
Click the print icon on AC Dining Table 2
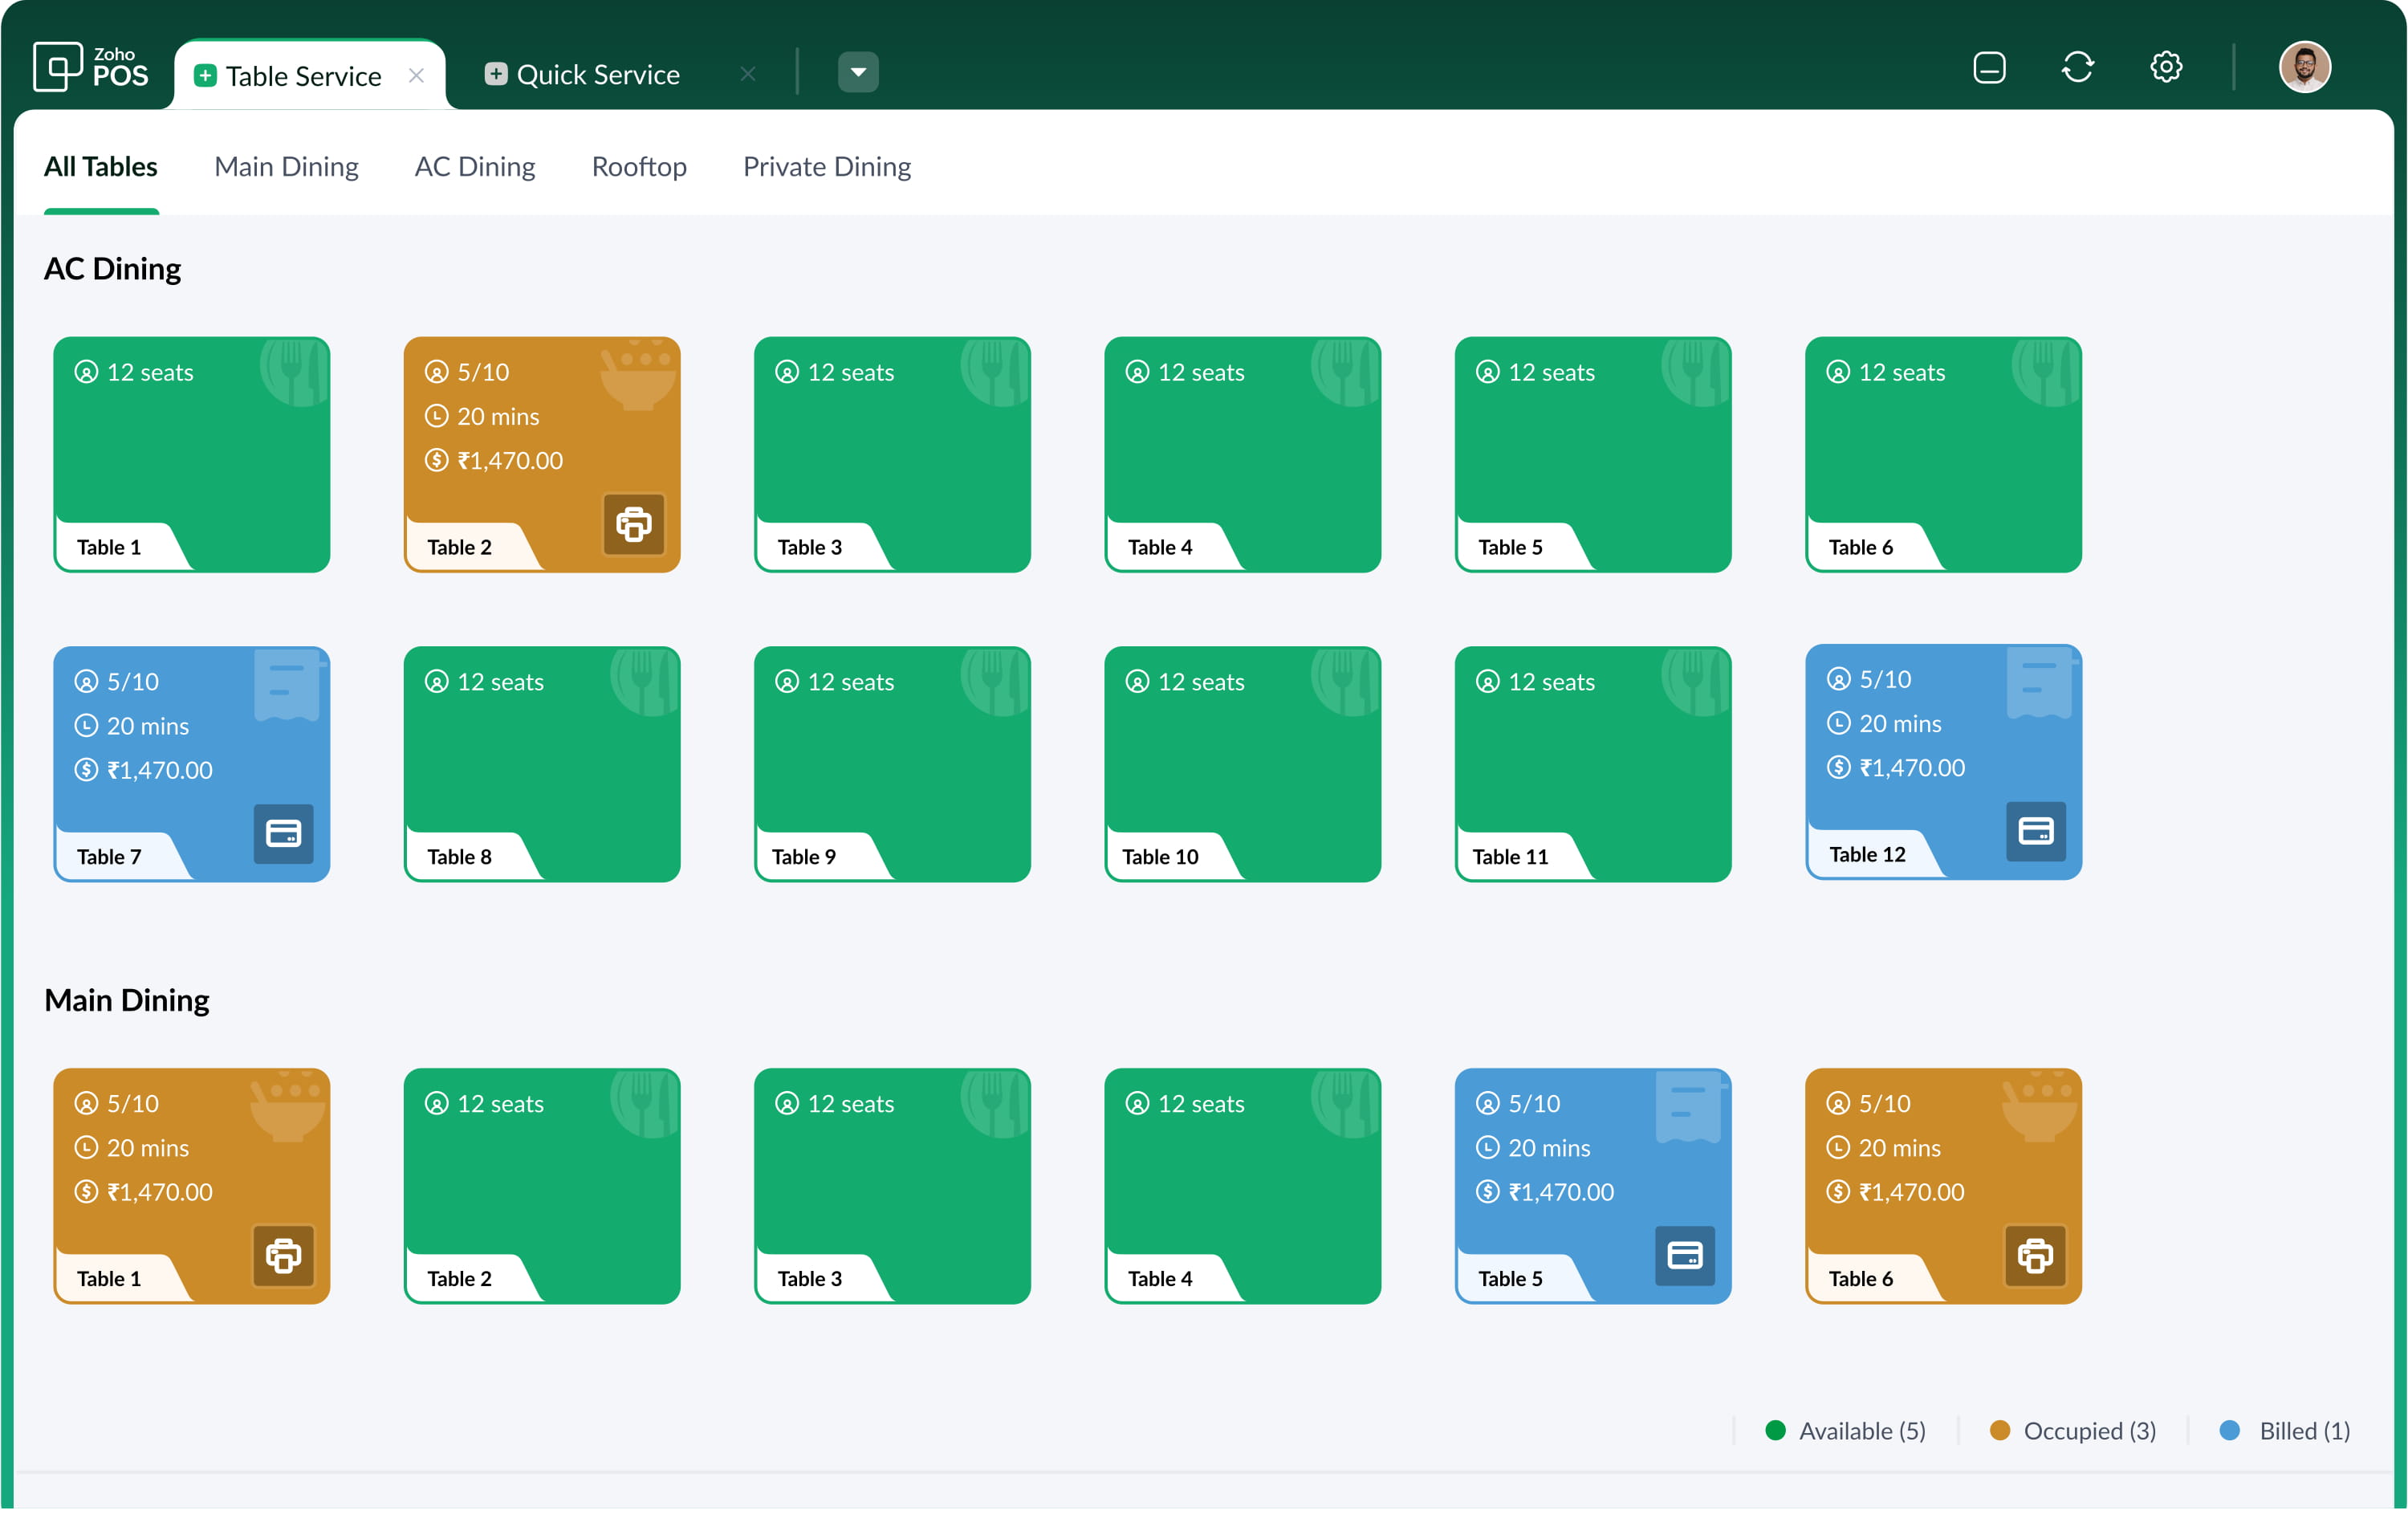[x=634, y=524]
